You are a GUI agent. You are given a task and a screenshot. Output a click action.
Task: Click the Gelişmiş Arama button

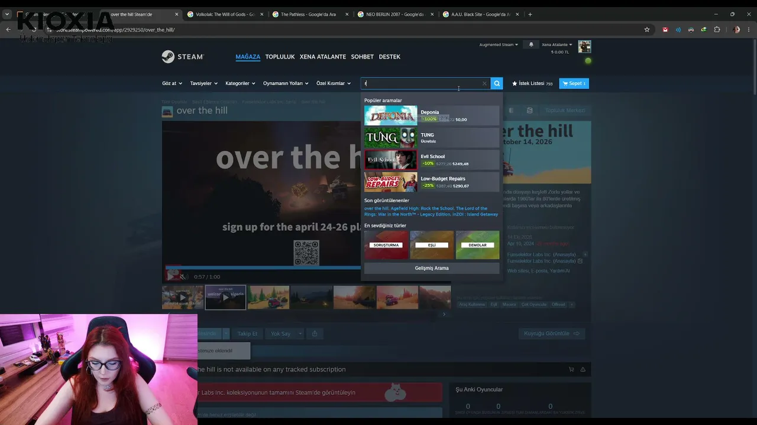point(432,268)
